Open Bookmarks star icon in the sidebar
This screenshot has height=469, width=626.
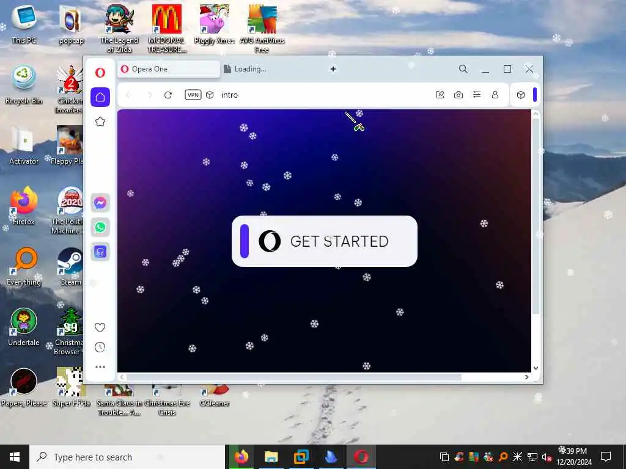(x=100, y=122)
